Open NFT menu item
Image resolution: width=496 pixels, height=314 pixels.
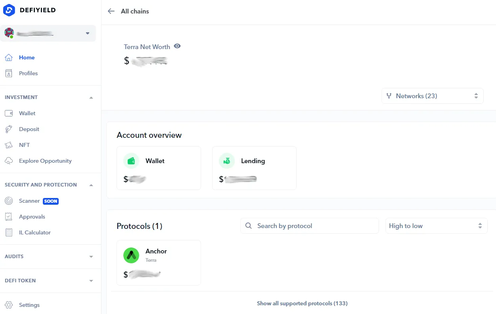tap(24, 145)
